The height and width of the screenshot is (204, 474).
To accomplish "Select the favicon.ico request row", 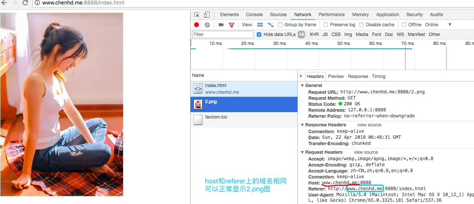I will tap(244, 120).
